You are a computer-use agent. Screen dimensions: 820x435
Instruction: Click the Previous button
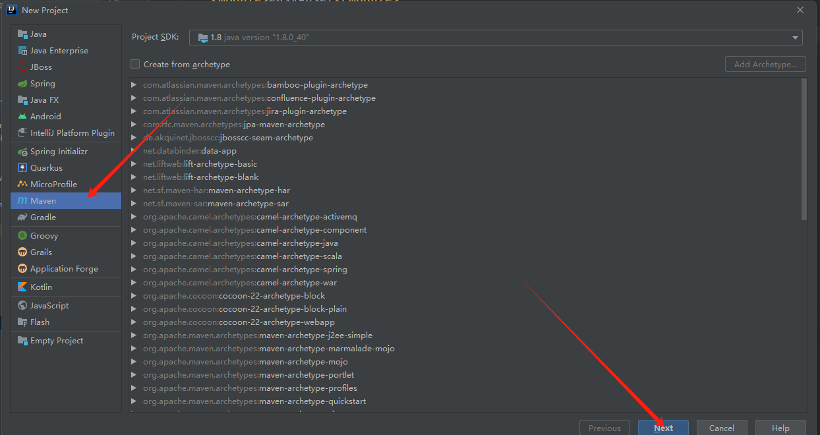click(x=604, y=428)
